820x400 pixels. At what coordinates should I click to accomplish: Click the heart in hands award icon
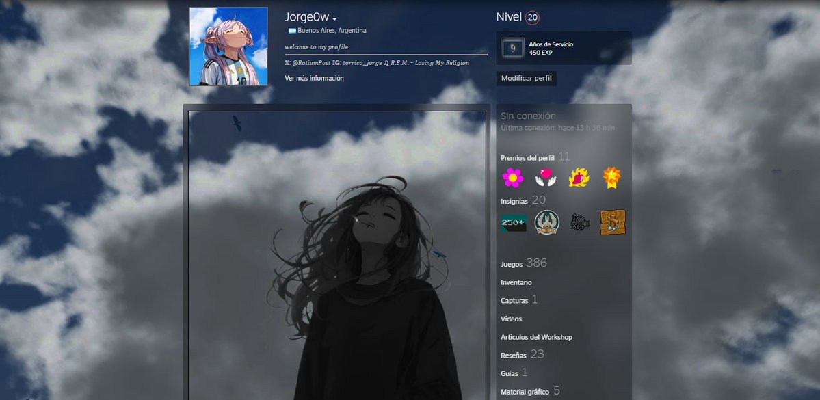[546, 178]
